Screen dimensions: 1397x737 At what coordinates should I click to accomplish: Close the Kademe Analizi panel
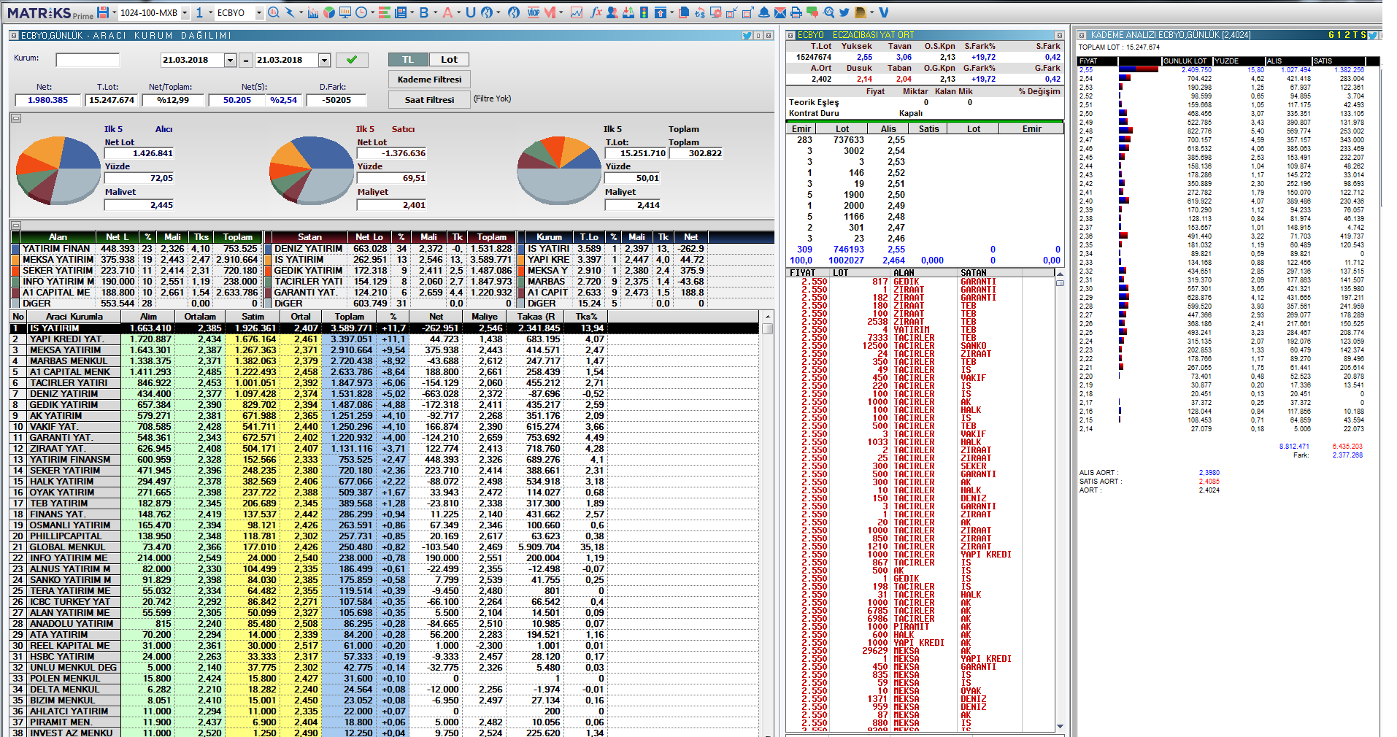pyautogui.click(x=1082, y=35)
